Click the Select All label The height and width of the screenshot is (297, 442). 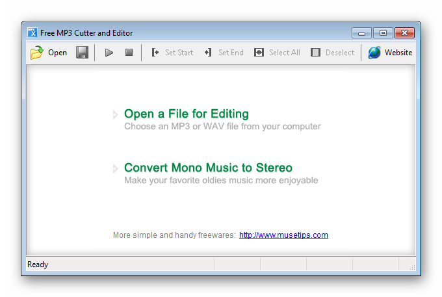pos(285,53)
